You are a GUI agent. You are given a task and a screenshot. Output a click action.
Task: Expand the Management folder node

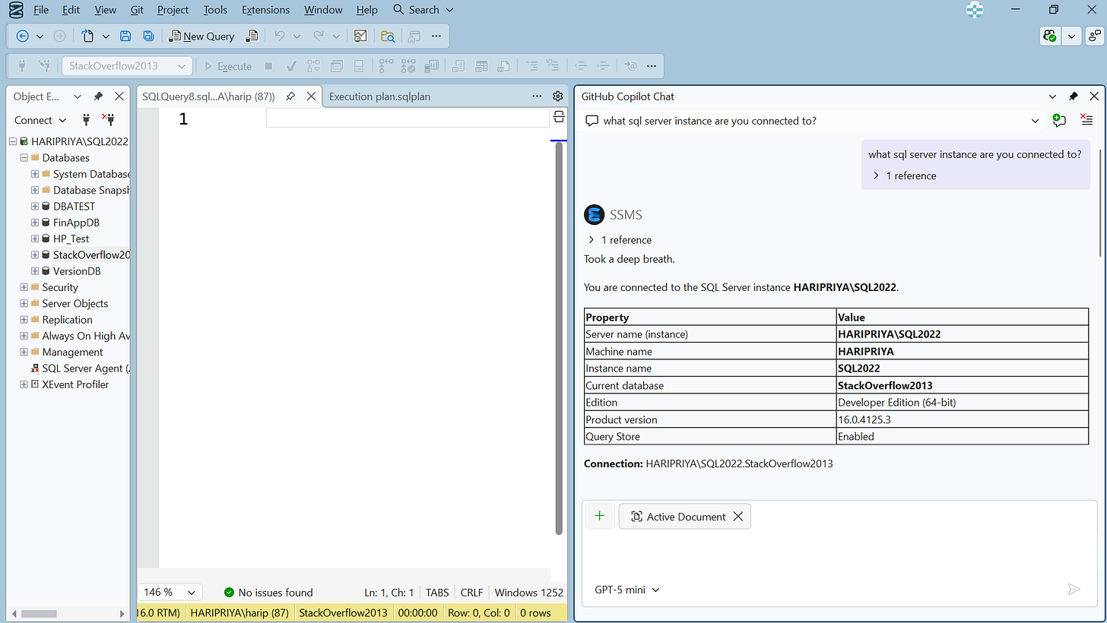pos(24,353)
